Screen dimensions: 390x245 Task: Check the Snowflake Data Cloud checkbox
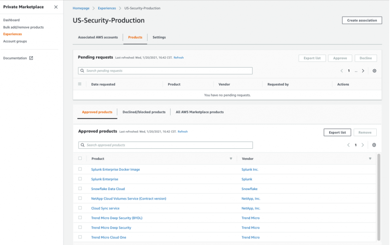[80, 189]
